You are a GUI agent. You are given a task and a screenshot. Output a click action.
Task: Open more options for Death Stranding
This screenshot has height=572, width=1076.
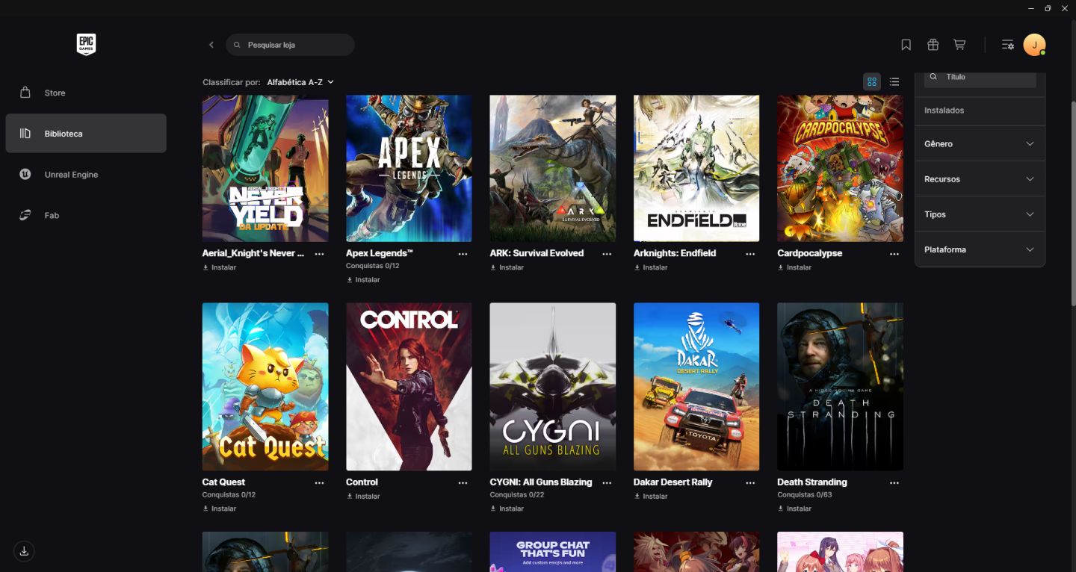point(894,483)
